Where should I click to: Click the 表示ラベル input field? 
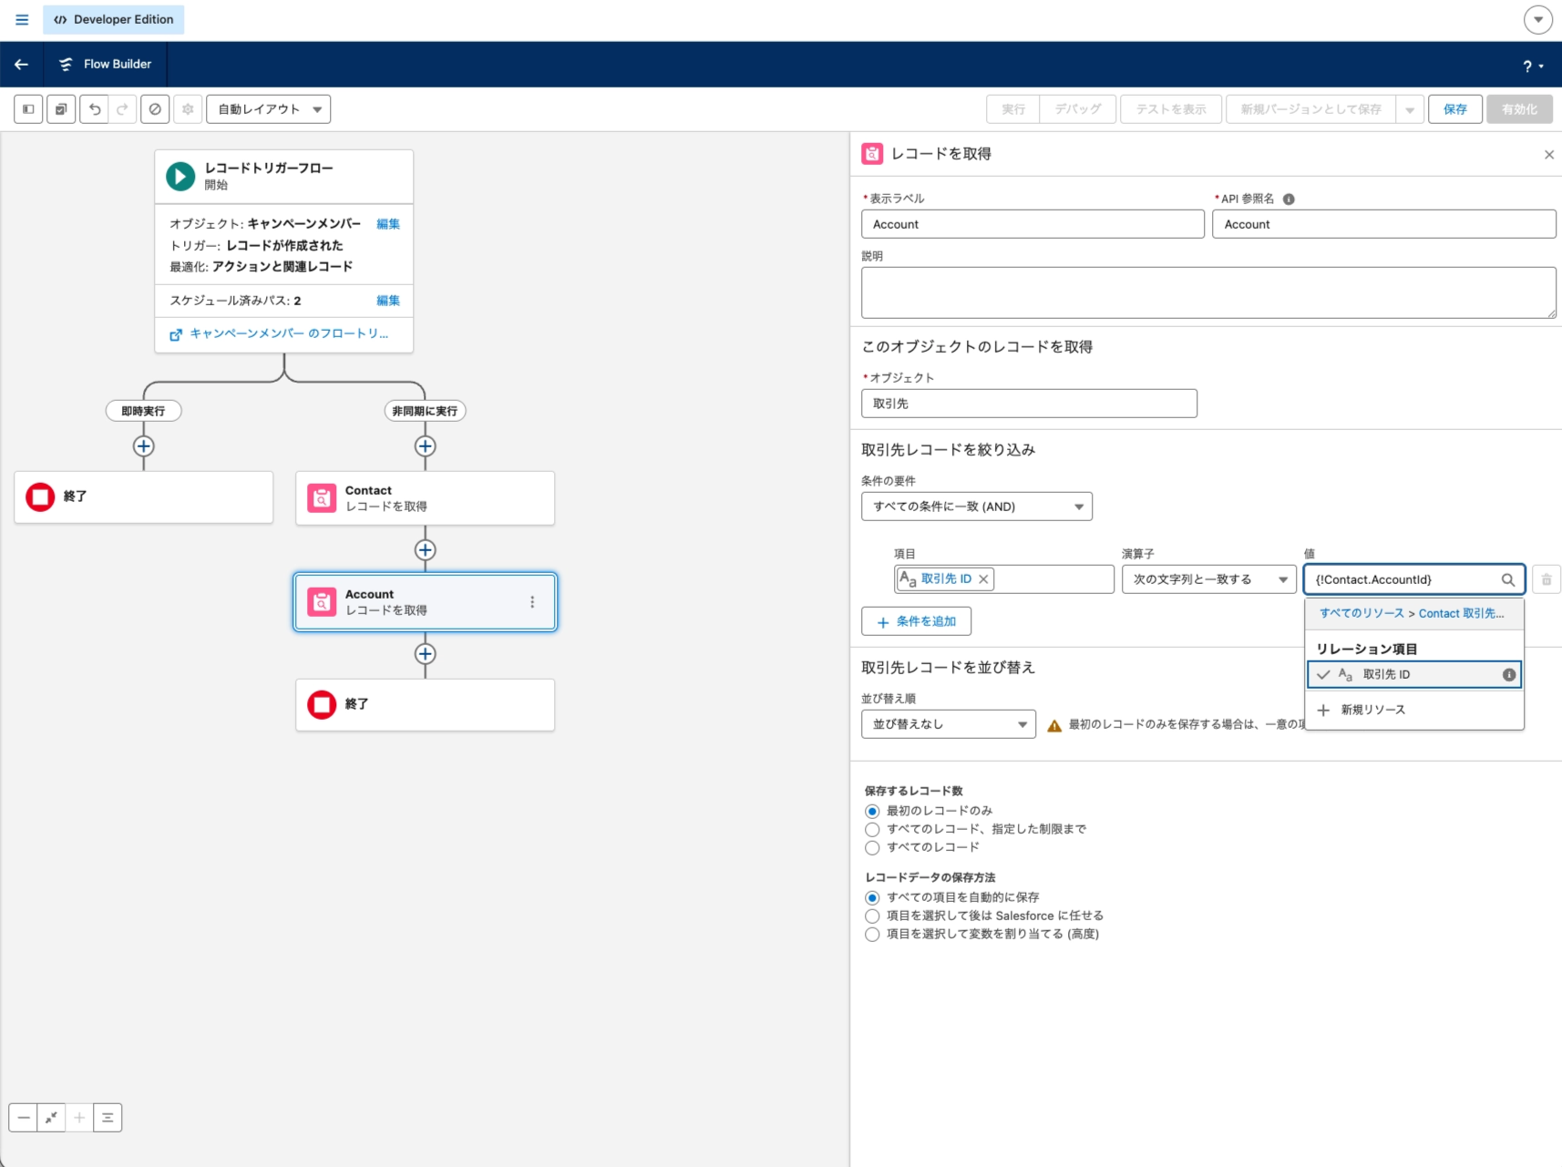click(x=1033, y=224)
